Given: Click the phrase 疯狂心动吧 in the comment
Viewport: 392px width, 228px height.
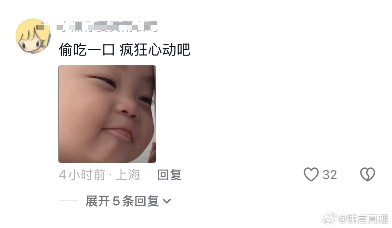Looking at the screenshot, I should [155, 50].
